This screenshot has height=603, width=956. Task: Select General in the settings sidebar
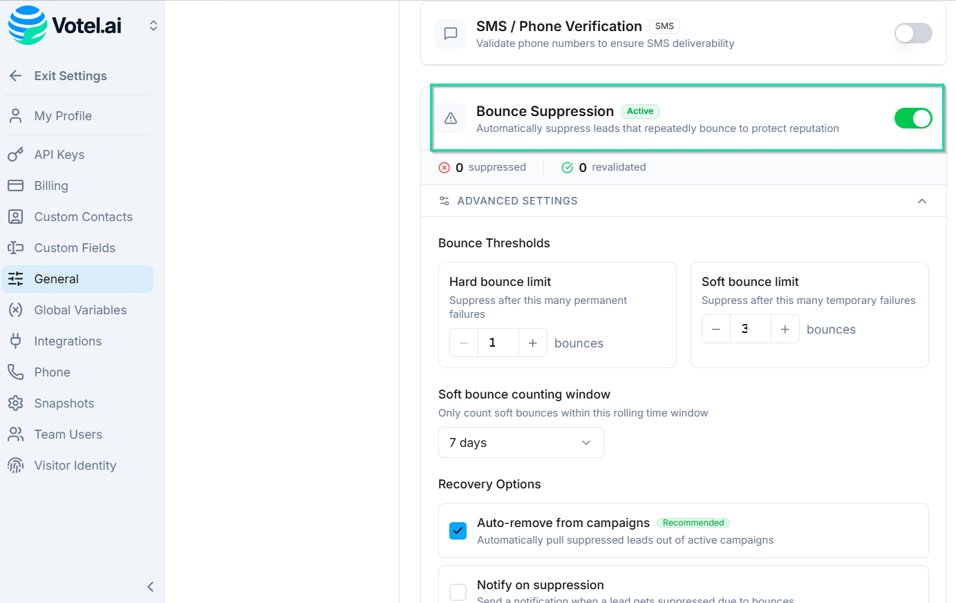(x=55, y=278)
